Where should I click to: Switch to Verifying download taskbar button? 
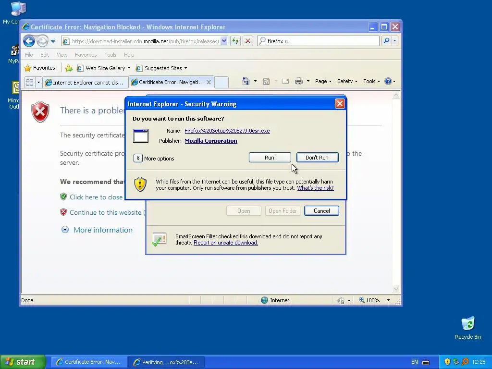tap(166, 362)
